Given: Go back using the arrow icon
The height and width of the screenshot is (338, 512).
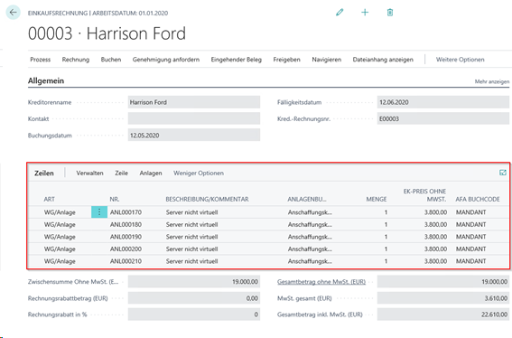Looking at the screenshot, I should click(x=13, y=13).
